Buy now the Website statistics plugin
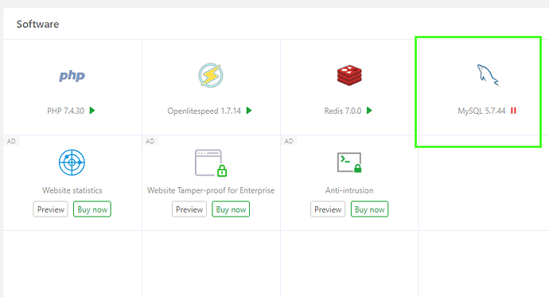549x297 pixels. (92, 209)
